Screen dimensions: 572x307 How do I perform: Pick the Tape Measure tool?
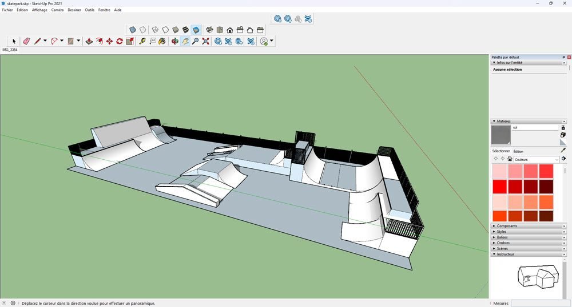click(142, 41)
